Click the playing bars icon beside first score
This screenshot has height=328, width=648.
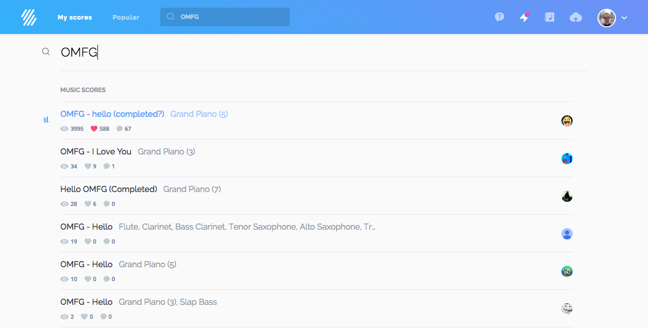tap(46, 119)
